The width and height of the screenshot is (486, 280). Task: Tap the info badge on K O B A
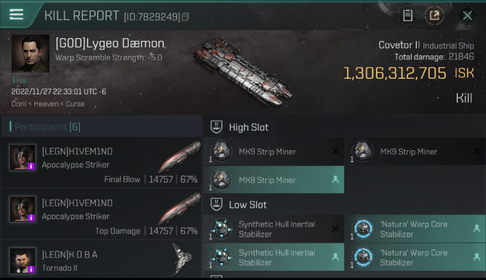(x=32, y=269)
